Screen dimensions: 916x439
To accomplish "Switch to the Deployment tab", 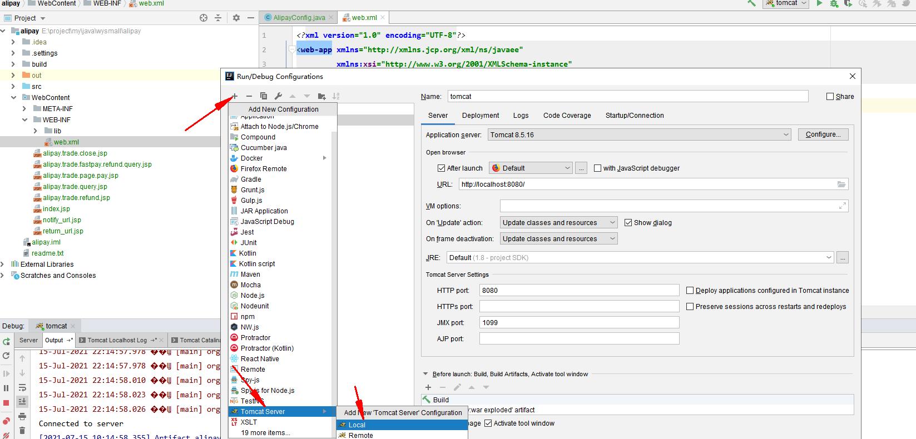I will tap(481, 115).
